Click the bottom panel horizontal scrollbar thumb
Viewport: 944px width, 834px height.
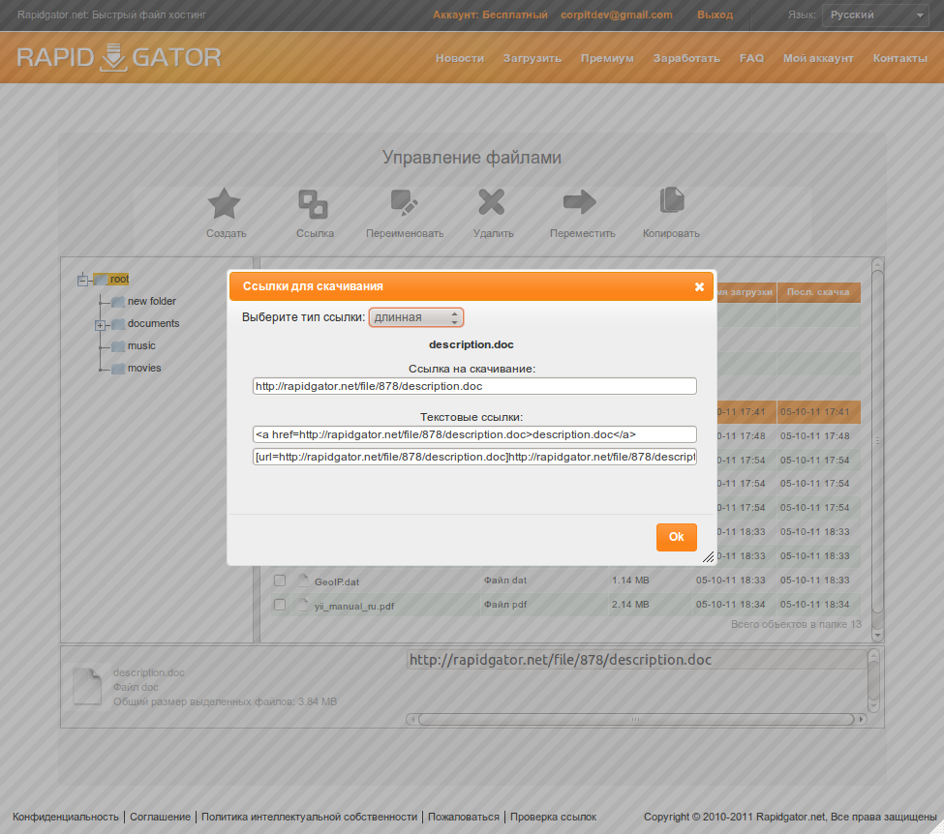636,719
